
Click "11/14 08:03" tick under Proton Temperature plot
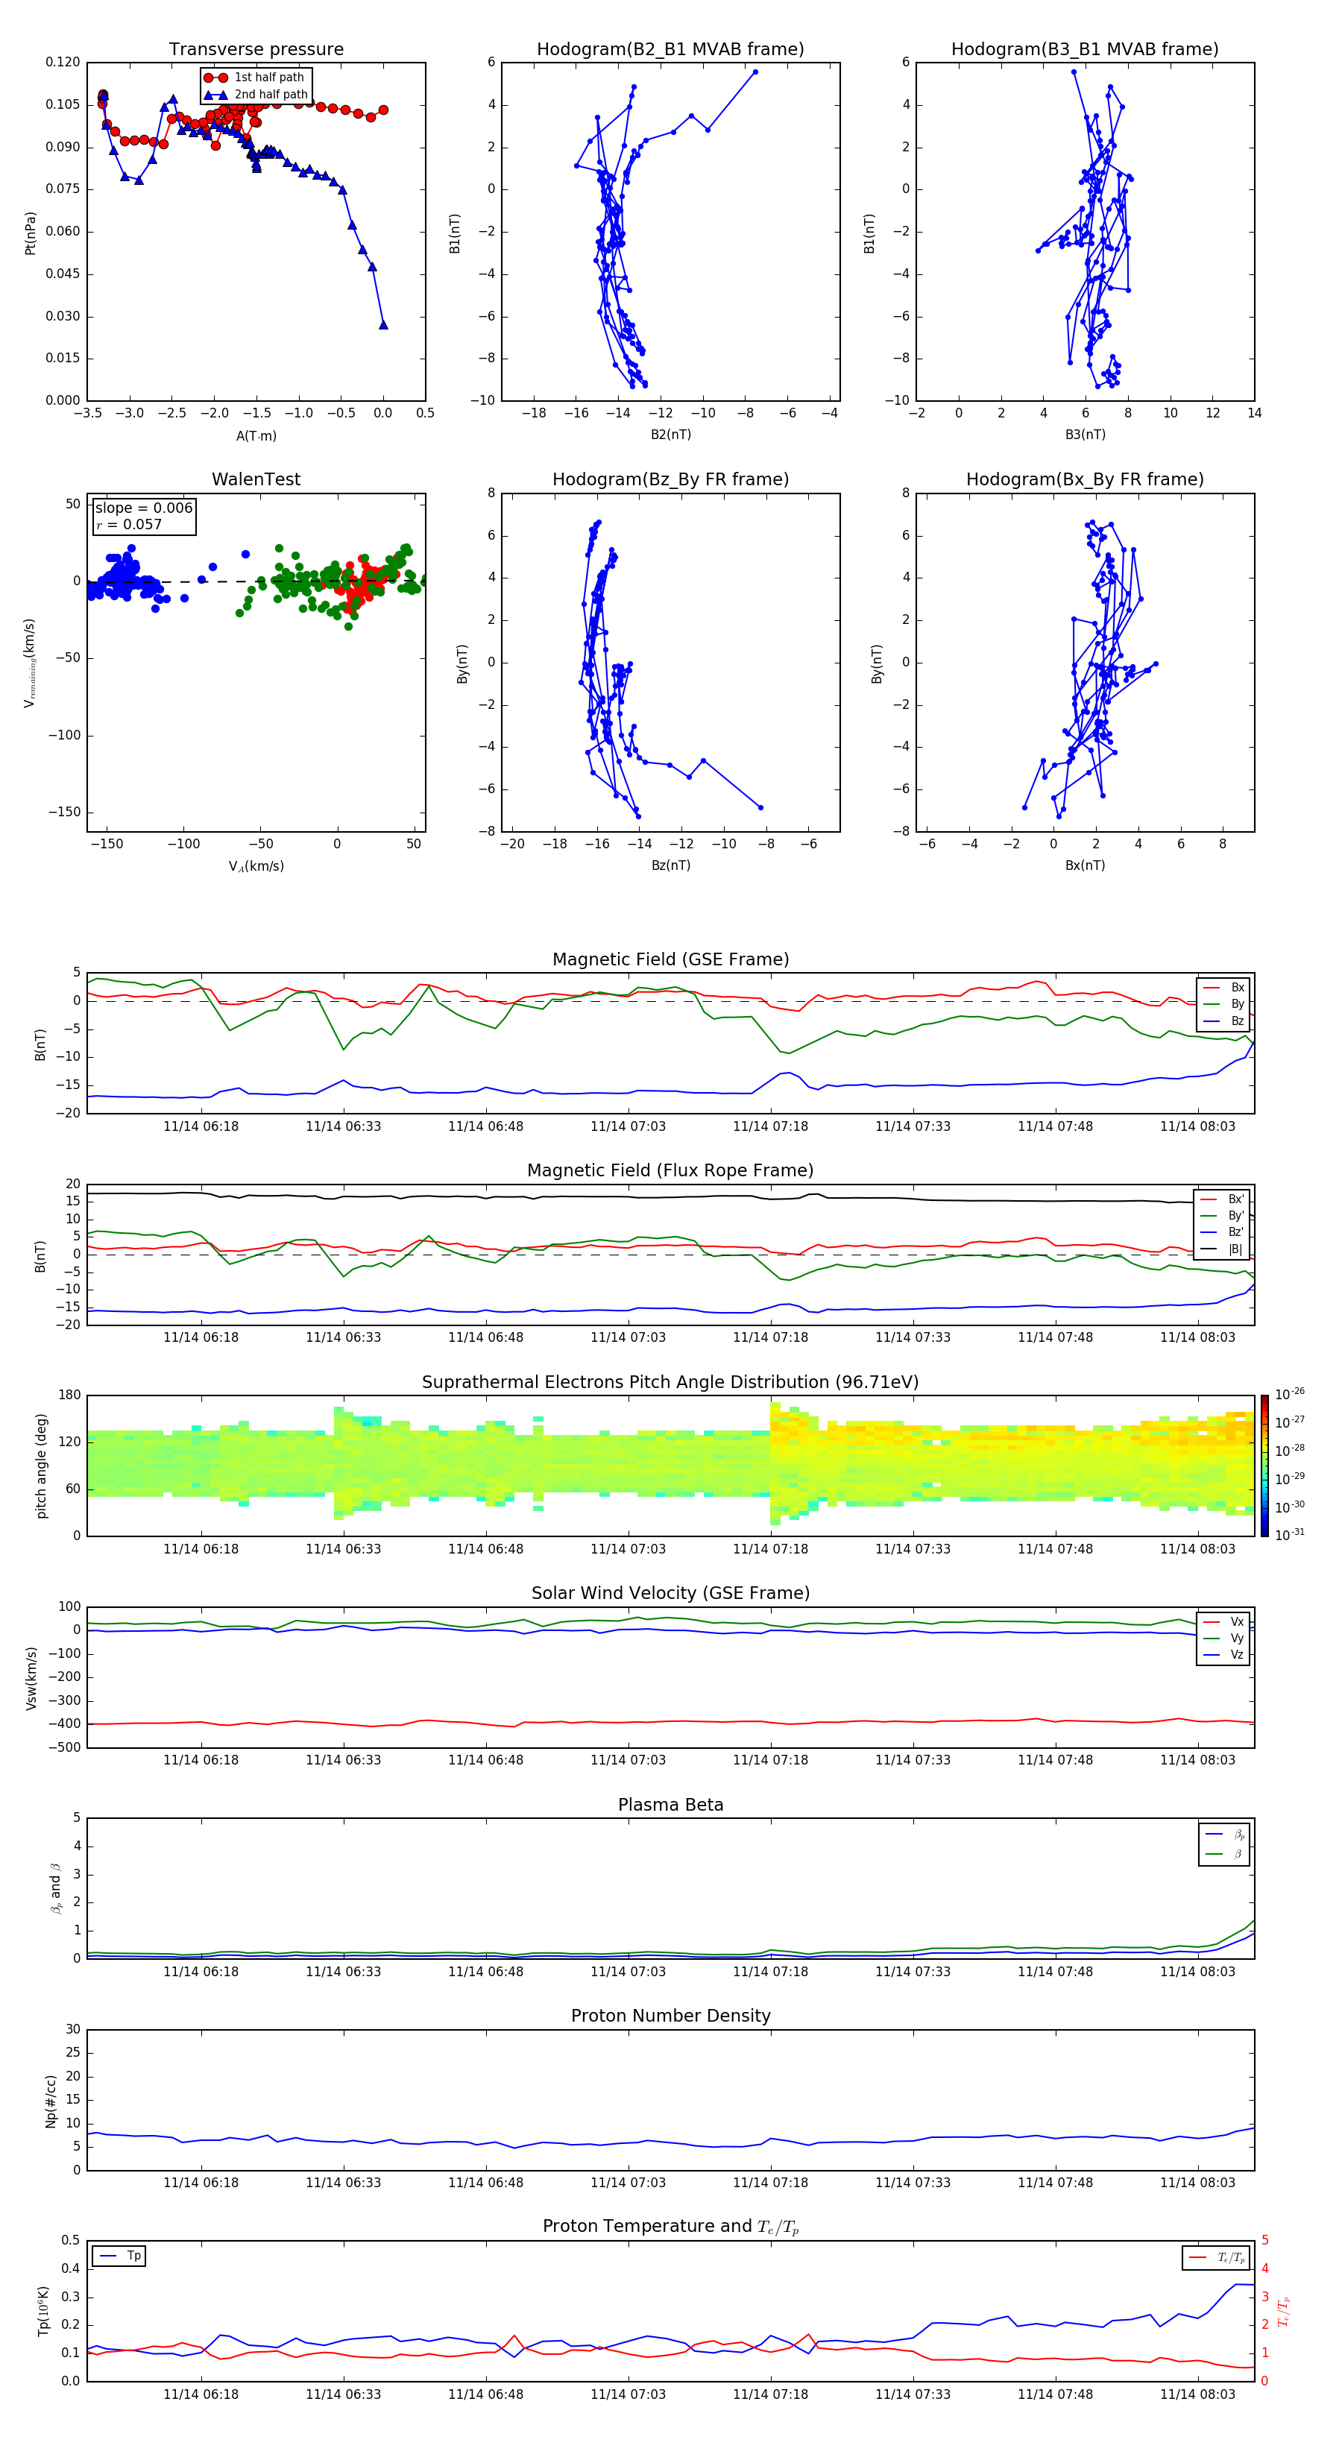coord(1197,2394)
